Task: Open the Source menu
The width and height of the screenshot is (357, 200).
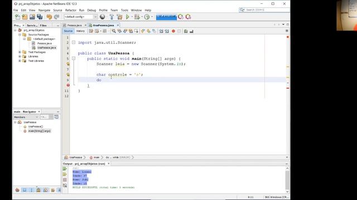Action: tap(57, 10)
